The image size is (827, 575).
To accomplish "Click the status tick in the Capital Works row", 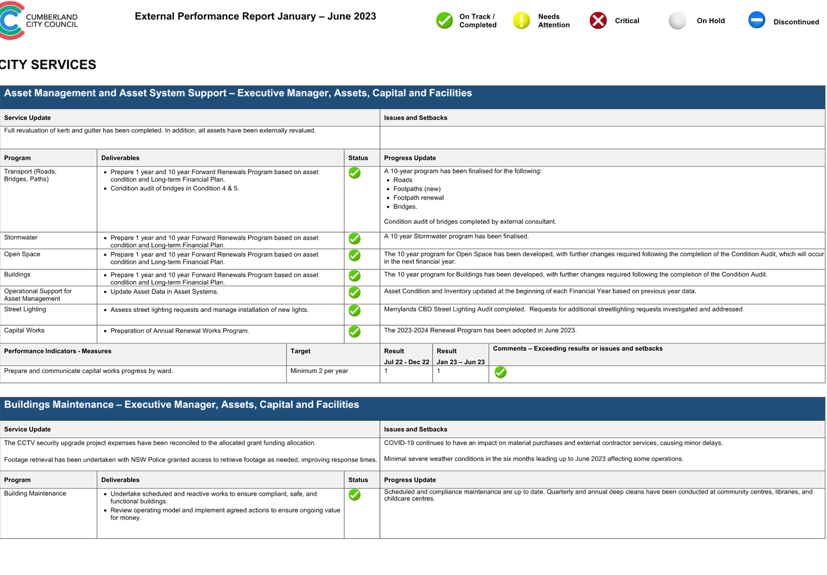I will coord(354,331).
